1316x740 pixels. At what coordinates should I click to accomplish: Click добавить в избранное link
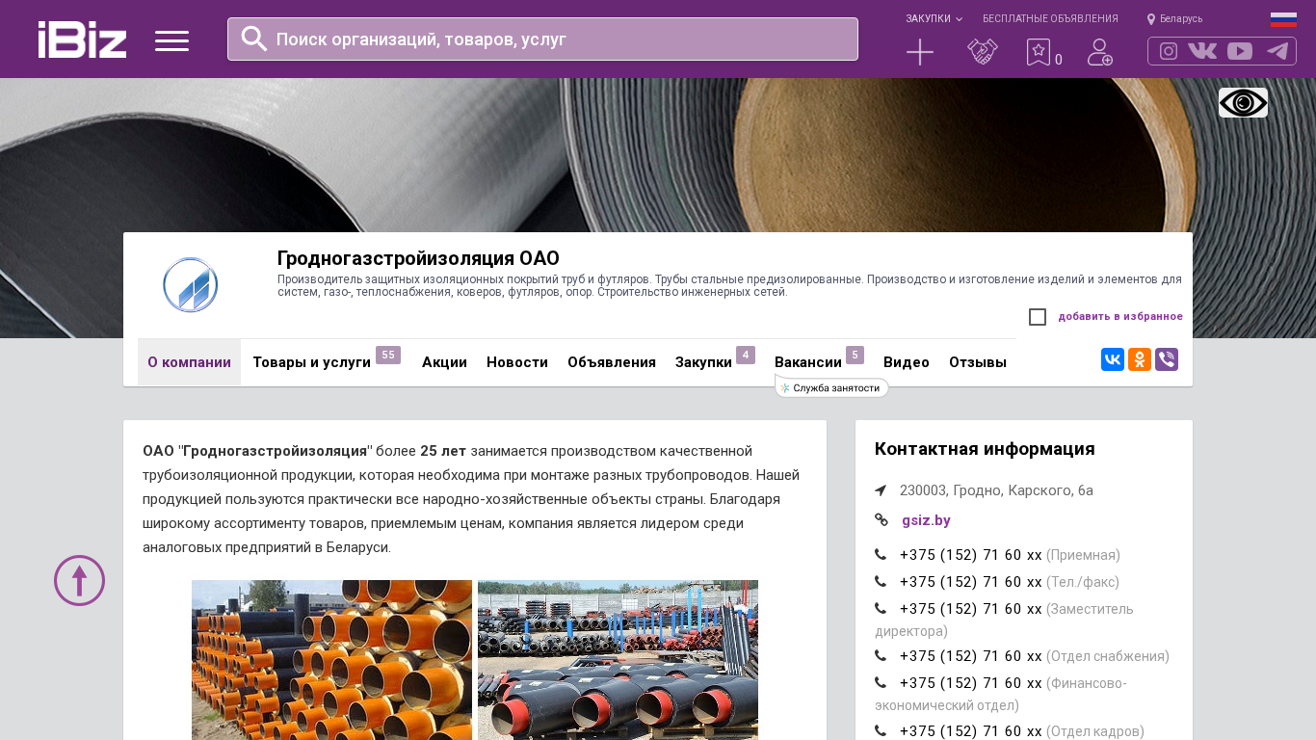tap(1120, 316)
